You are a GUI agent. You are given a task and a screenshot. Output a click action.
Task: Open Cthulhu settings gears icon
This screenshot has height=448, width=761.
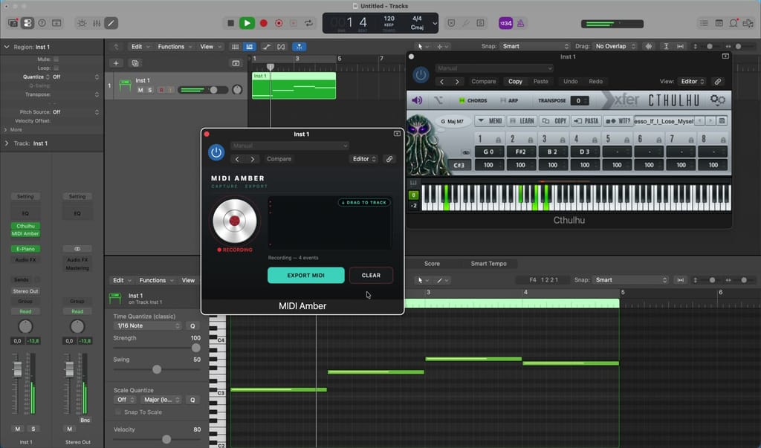pyautogui.click(x=717, y=100)
